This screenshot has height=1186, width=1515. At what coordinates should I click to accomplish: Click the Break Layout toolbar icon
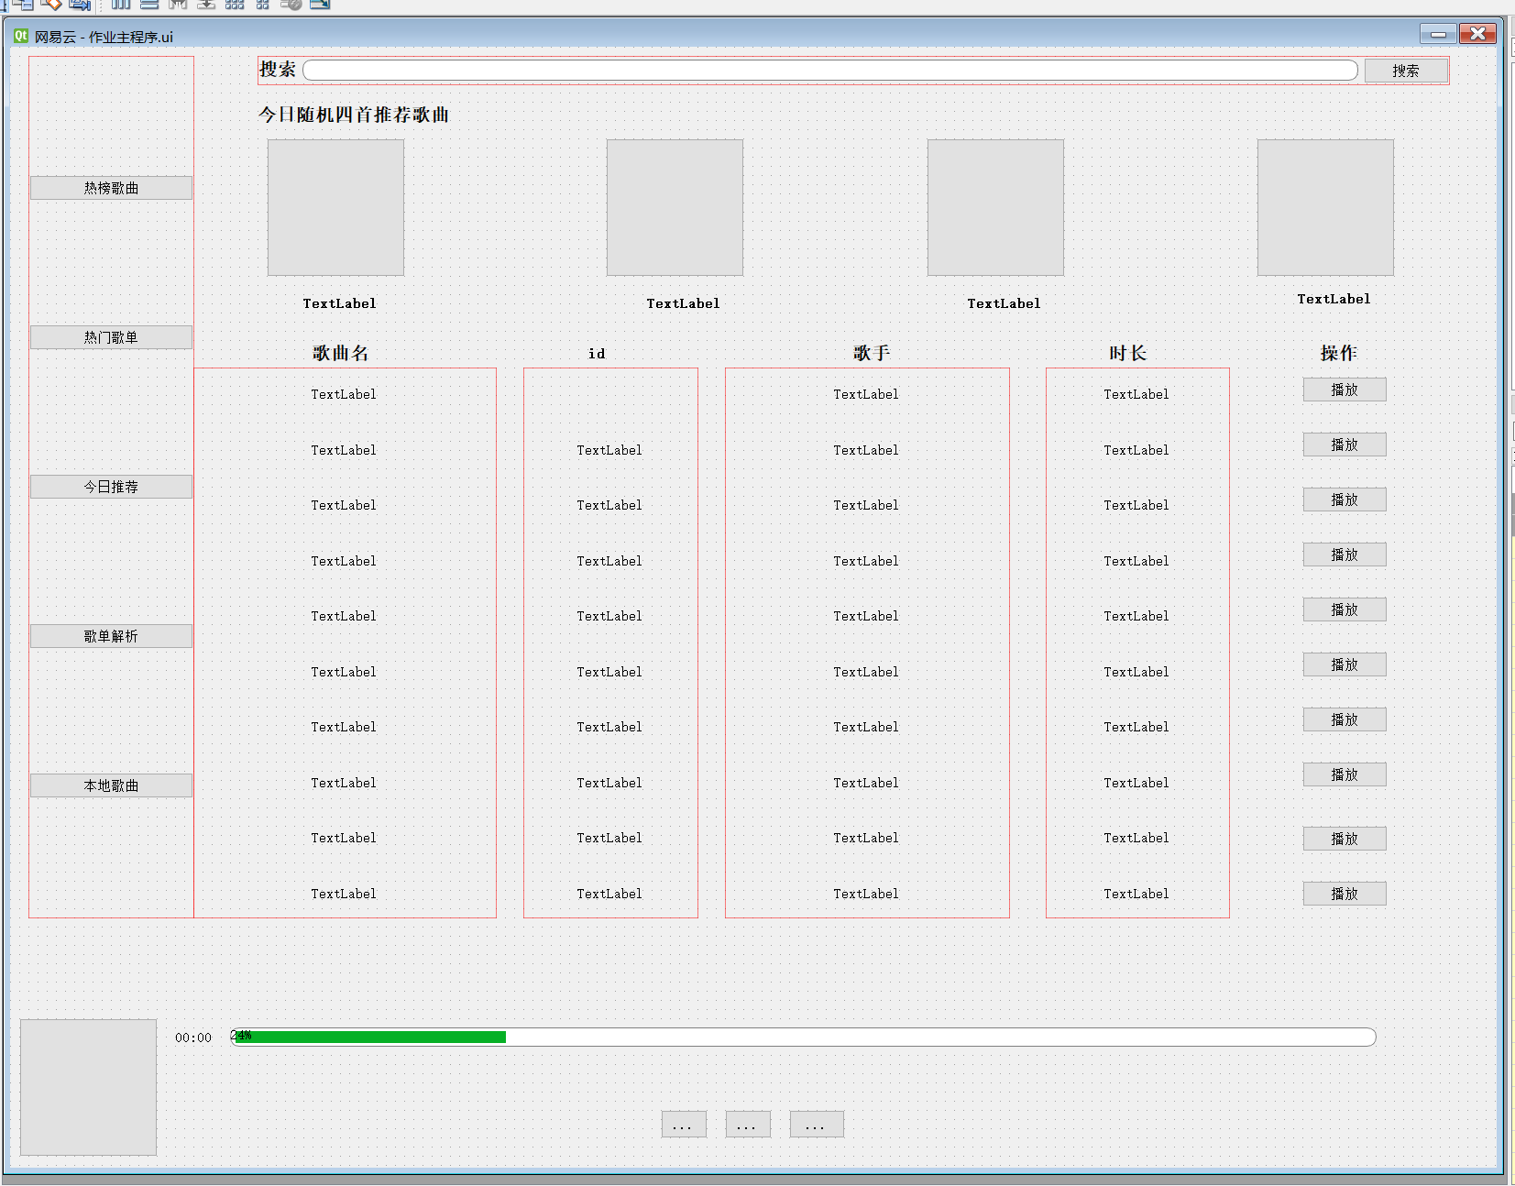click(292, 5)
